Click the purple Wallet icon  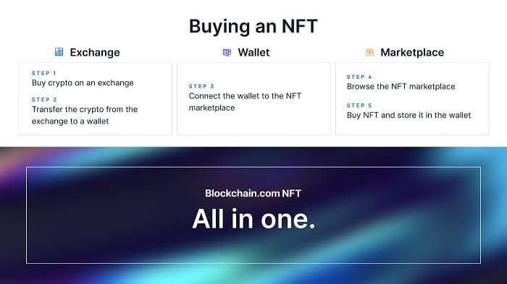click(227, 52)
